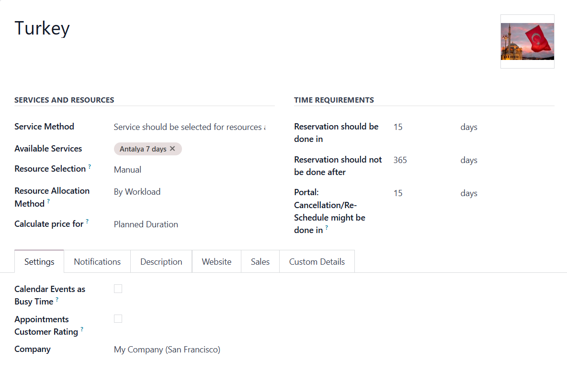This screenshot has width=567, height=386.
Task: Show help for Calculate price for
Action: (x=87, y=221)
